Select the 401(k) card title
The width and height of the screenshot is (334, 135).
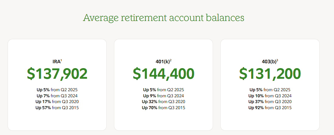coord(162,62)
